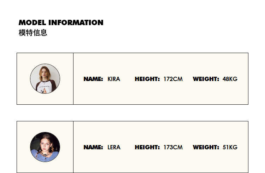Screen dimensions: 265x173
Task: Select the name text KIRA
Action: point(114,79)
